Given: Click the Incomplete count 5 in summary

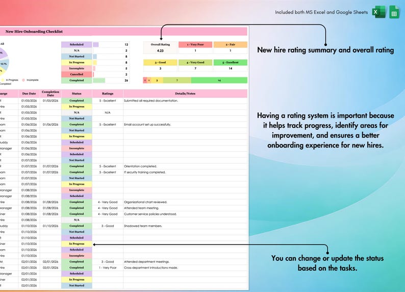Looking at the screenshot, I should pos(126,68).
